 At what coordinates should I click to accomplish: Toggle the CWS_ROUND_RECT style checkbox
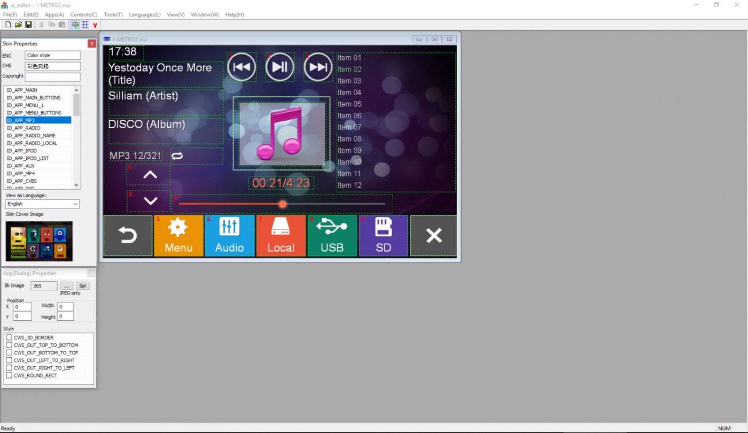pos(9,376)
